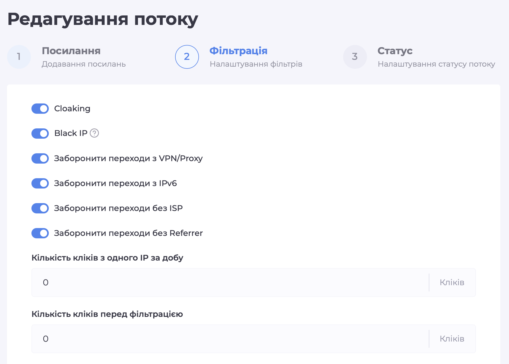Click the Black IP label text
Image resolution: width=509 pixels, height=364 pixels.
71,133
